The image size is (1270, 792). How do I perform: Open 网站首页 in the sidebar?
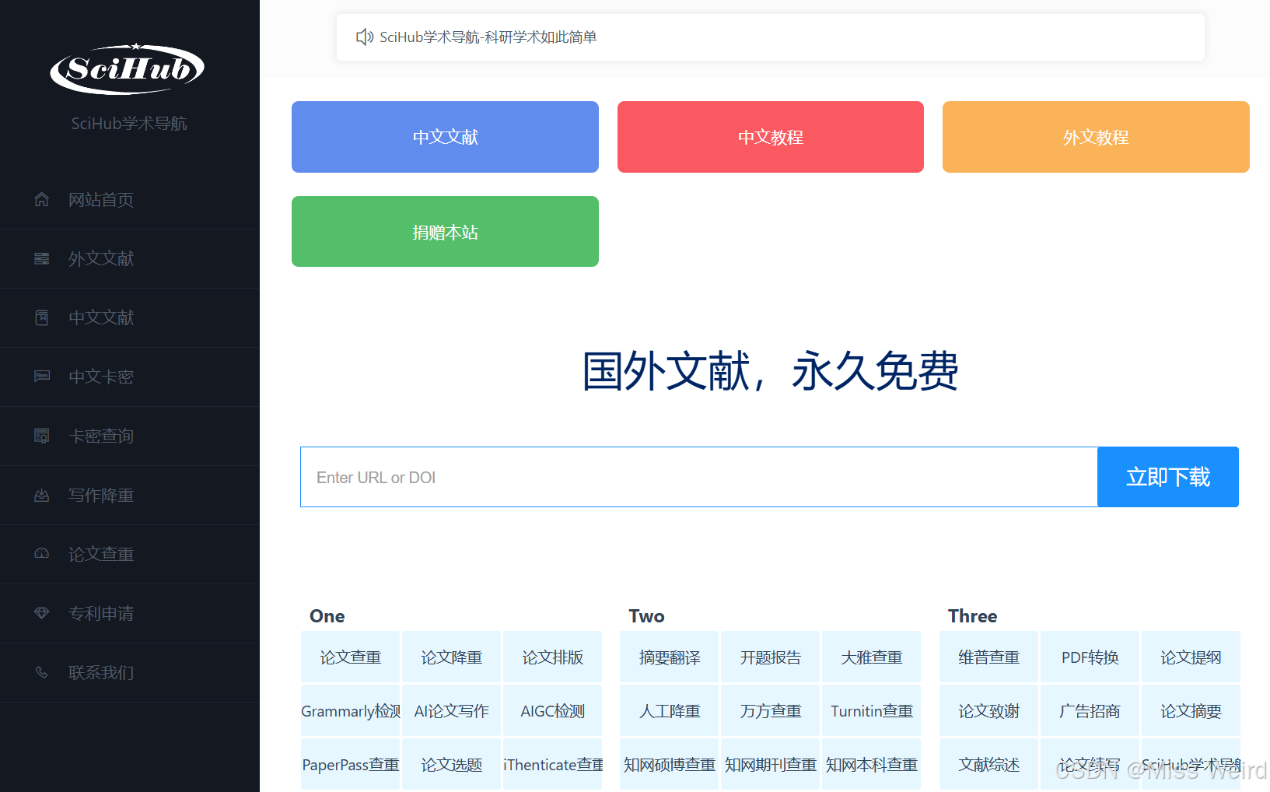(130, 200)
